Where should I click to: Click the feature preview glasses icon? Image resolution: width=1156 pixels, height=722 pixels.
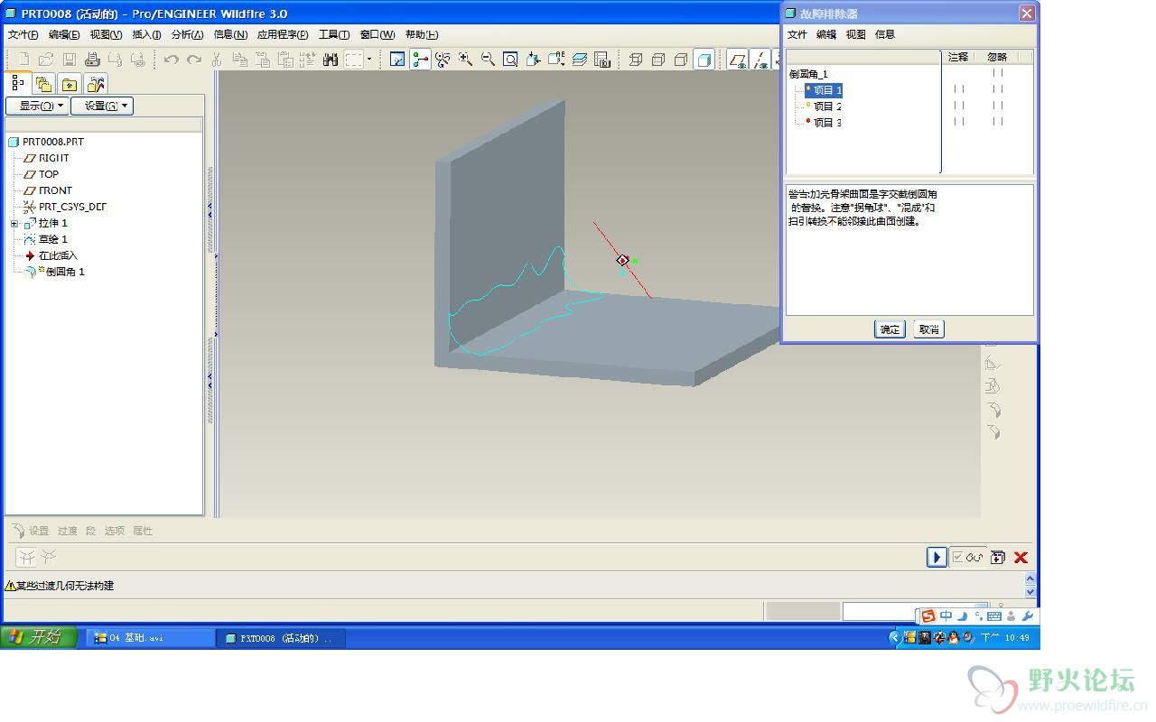(x=975, y=558)
